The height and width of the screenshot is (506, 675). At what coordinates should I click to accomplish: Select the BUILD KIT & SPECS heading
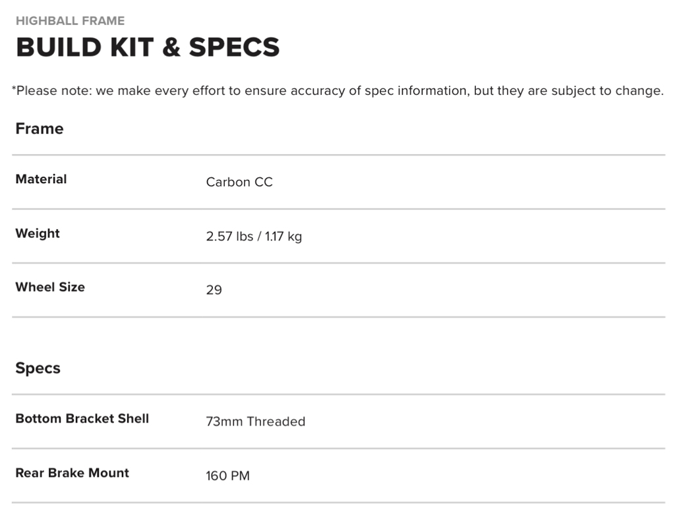[x=148, y=47]
